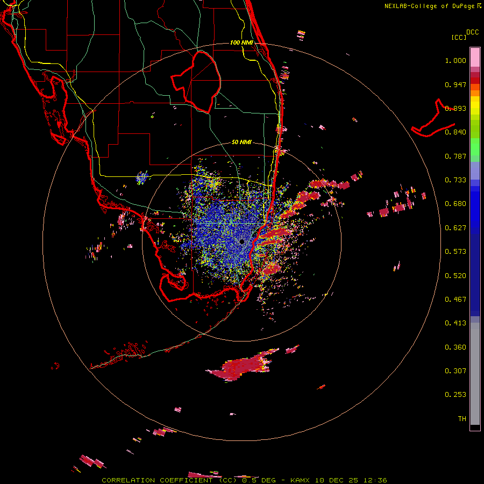Screen dimensions: 484x484
Task: Click the DCC label above the color scale
Action: (473, 32)
